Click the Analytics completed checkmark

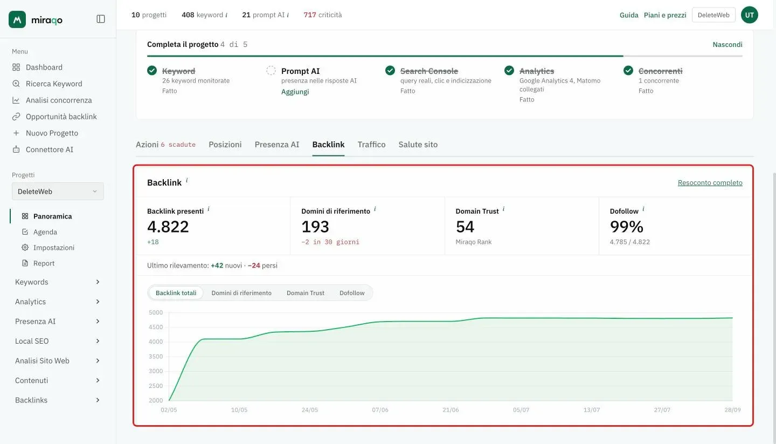pyautogui.click(x=509, y=71)
